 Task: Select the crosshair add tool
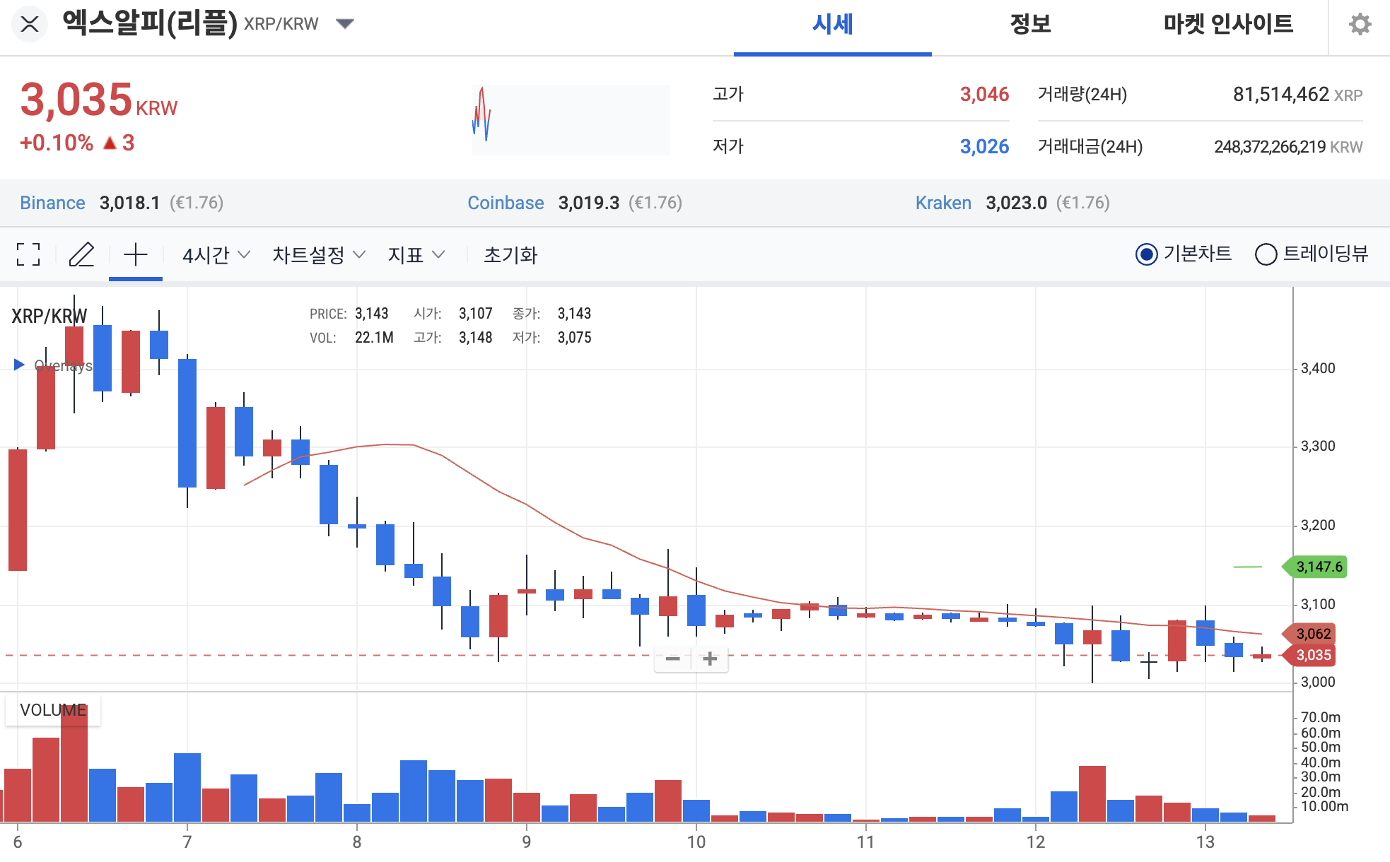point(136,254)
